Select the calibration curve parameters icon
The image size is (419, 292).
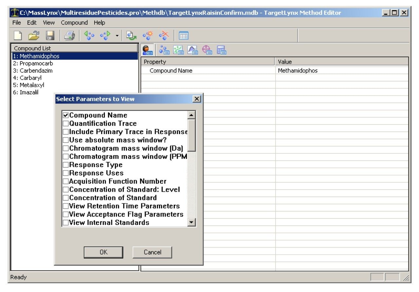click(179, 50)
